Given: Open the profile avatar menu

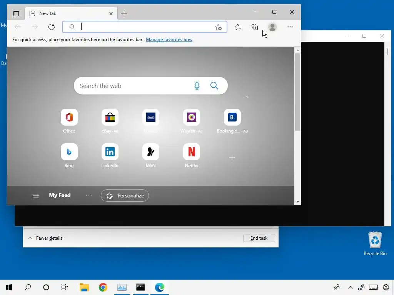Looking at the screenshot, I should click(272, 27).
